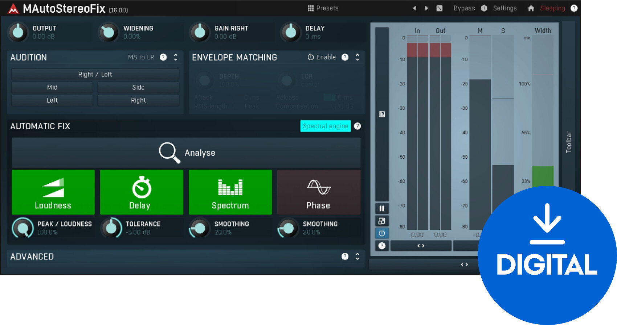Go to previous preset arrow
This screenshot has height=325, width=617.
(x=414, y=8)
